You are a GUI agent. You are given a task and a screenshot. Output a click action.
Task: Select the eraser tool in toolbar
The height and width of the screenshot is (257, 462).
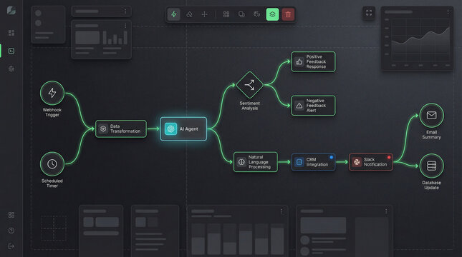click(x=189, y=14)
